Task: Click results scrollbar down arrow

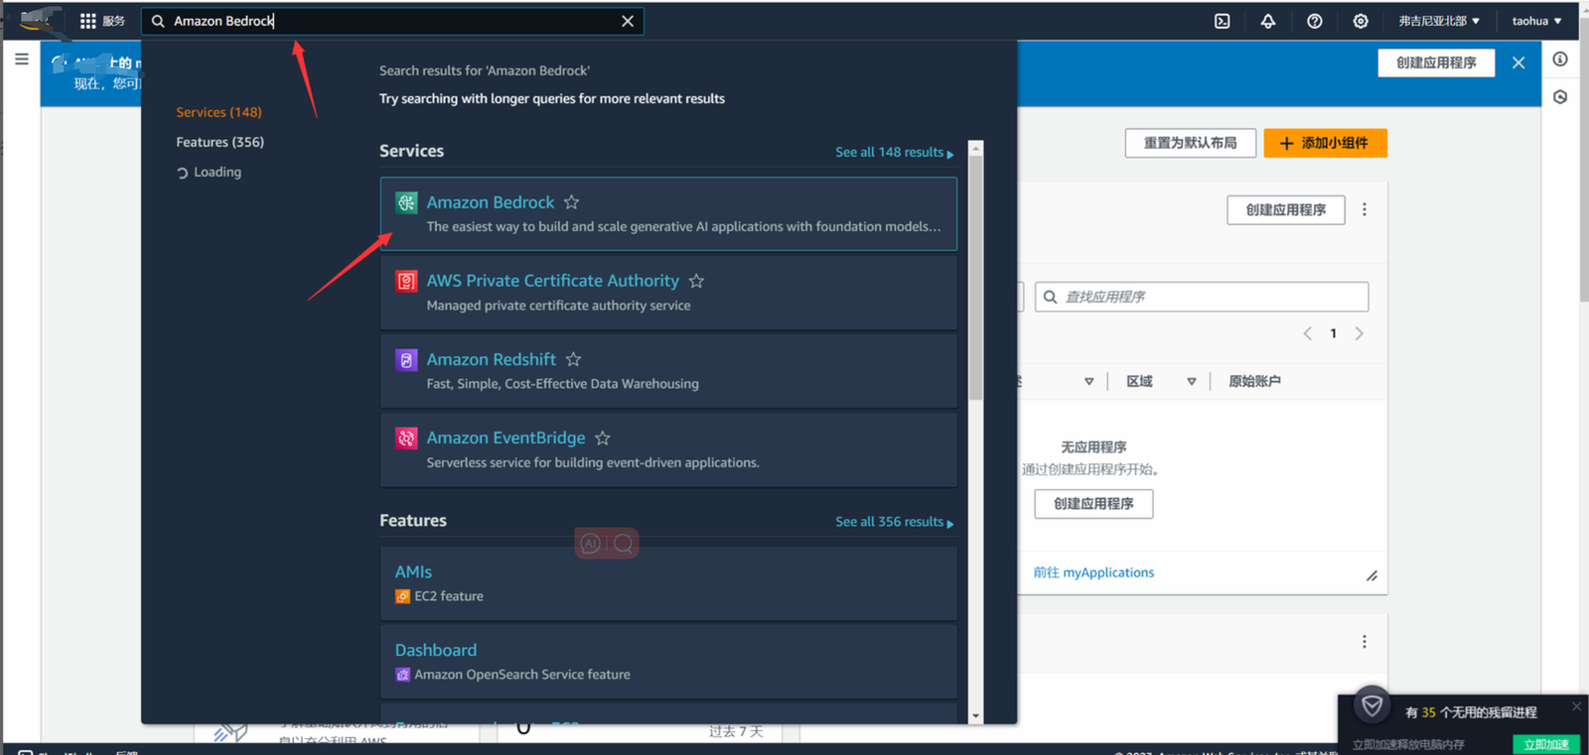Action: point(975,716)
